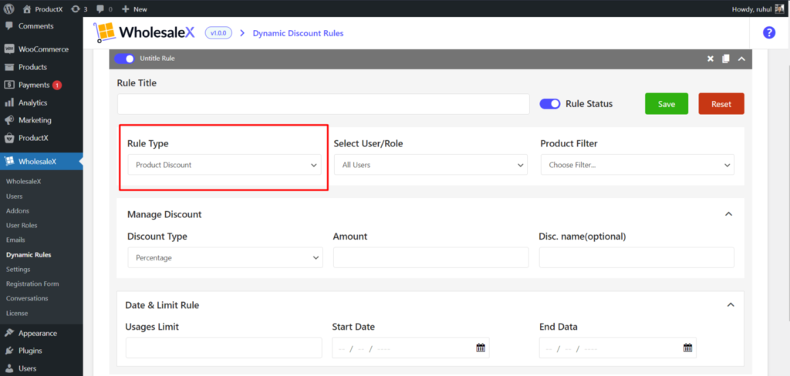790x376 pixels.
Task: Collapse the Date & Limit Rule section
Action: 731,305
